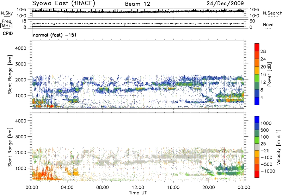Click the gray -25 to 25 velocity swatch
Viewport: 282px width, 195px height.
coord(257,147)
